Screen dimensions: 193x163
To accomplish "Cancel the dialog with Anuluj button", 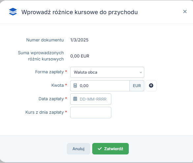I will tap(78, 149).
